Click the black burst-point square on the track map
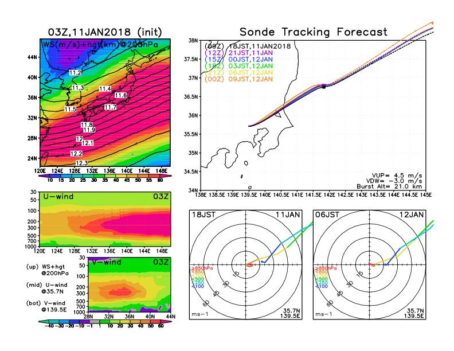454x351 pixels. click(x=324, y=87)
